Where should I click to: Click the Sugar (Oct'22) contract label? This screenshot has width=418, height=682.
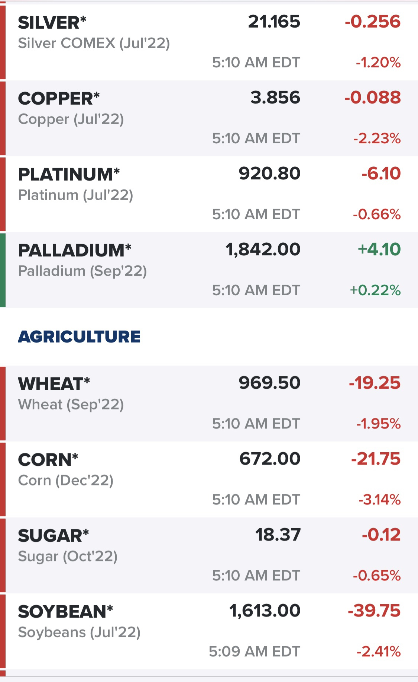pos(68,556)
